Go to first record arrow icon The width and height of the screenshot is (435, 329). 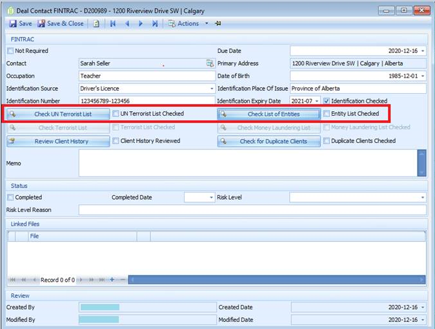click(113, 24)
